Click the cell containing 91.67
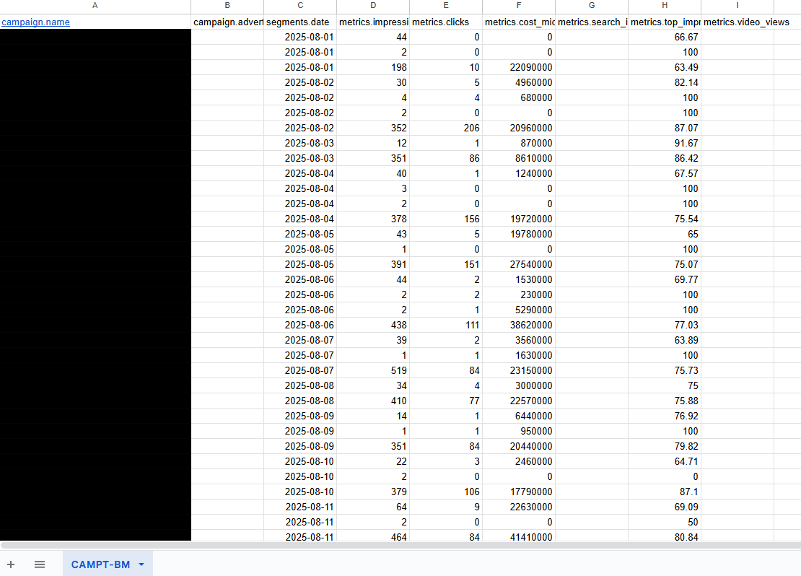 (664, 143)
